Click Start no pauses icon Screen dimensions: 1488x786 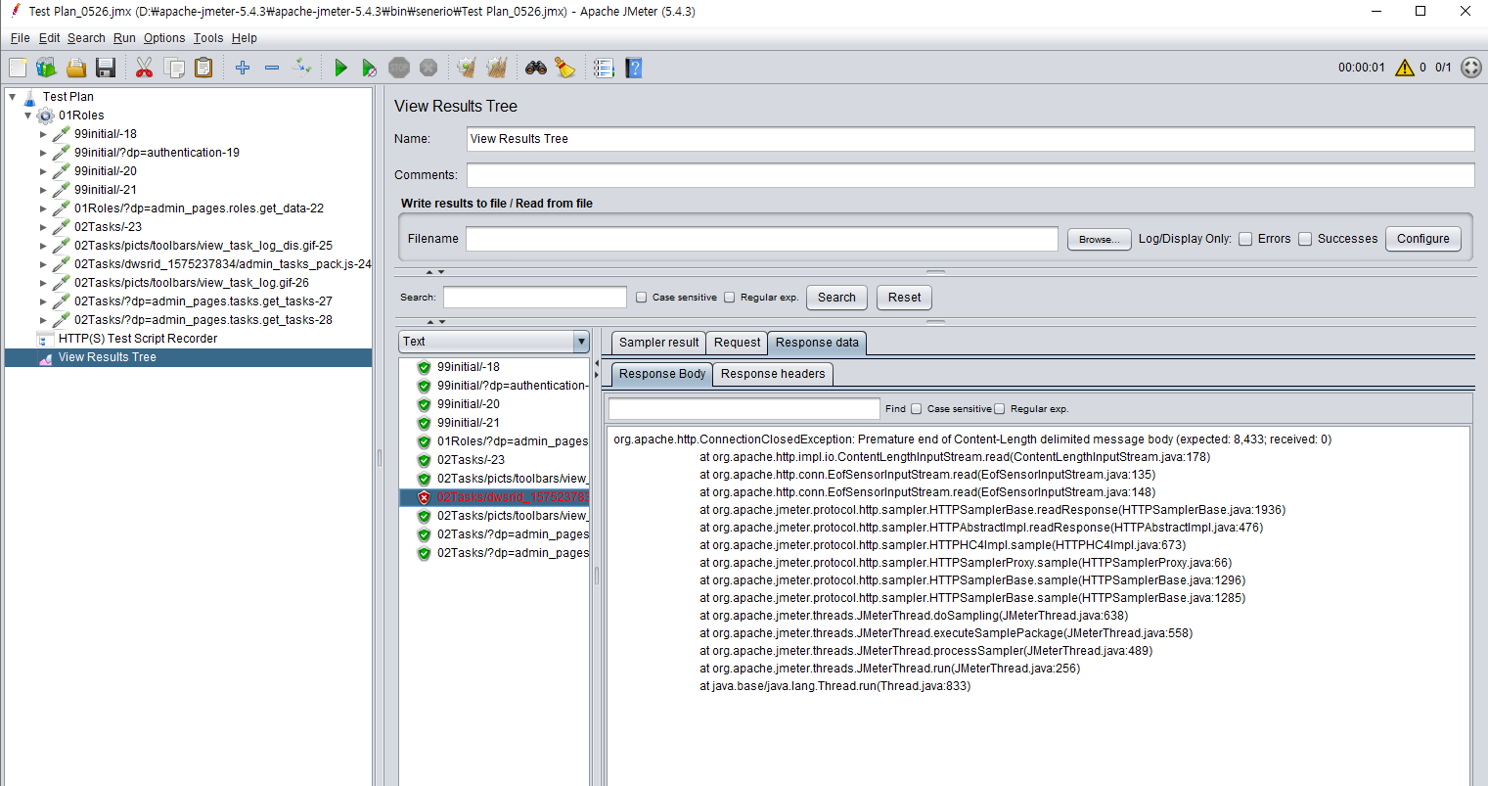click(369, 68)
